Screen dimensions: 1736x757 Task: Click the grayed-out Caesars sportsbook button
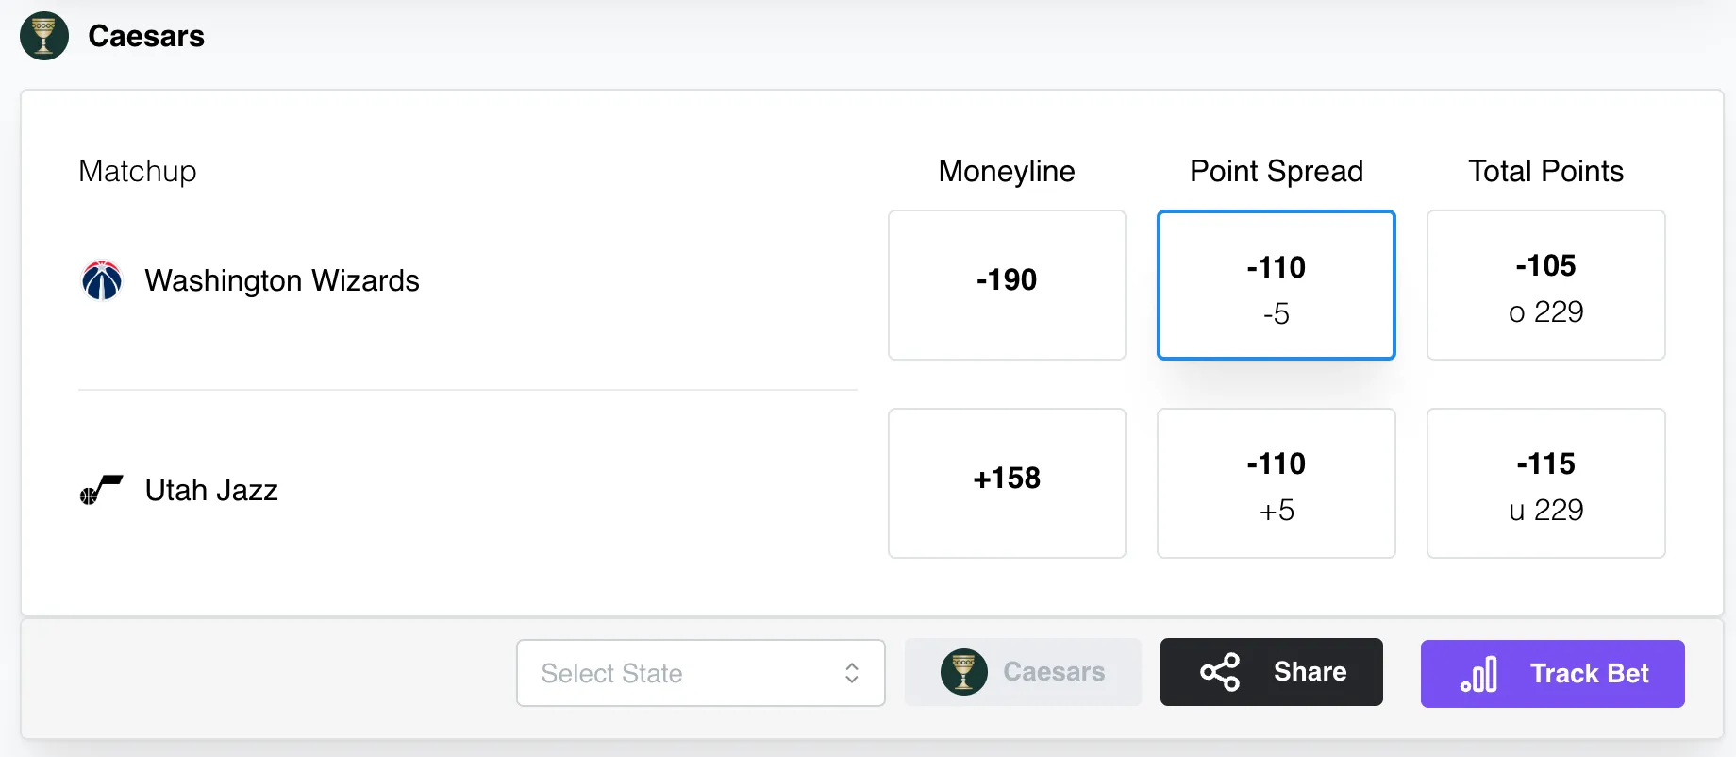[1023, 671]
